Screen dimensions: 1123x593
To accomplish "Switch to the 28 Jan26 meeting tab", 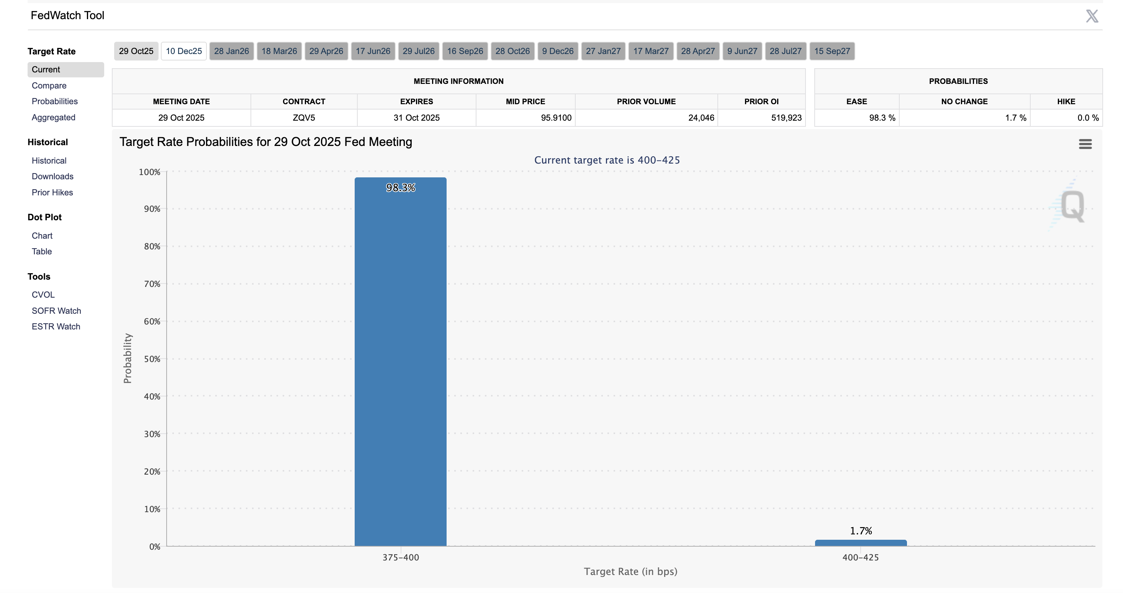I will (231, 51).
